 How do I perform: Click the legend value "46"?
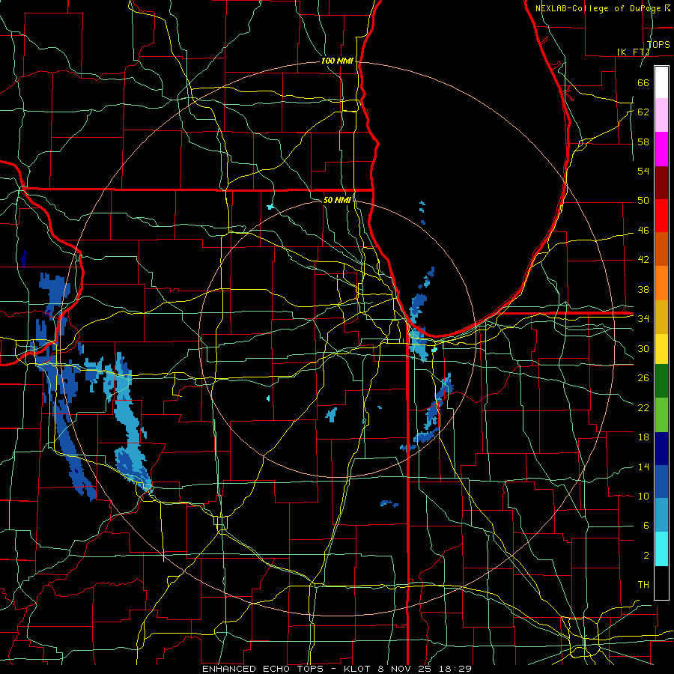(643, 231)
